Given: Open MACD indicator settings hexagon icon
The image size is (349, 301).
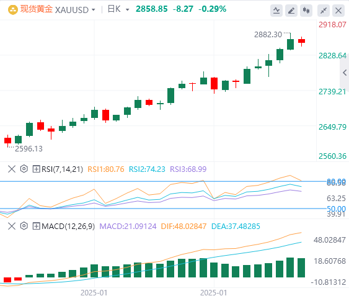Looking at the screenshot, I should point(24,226).
